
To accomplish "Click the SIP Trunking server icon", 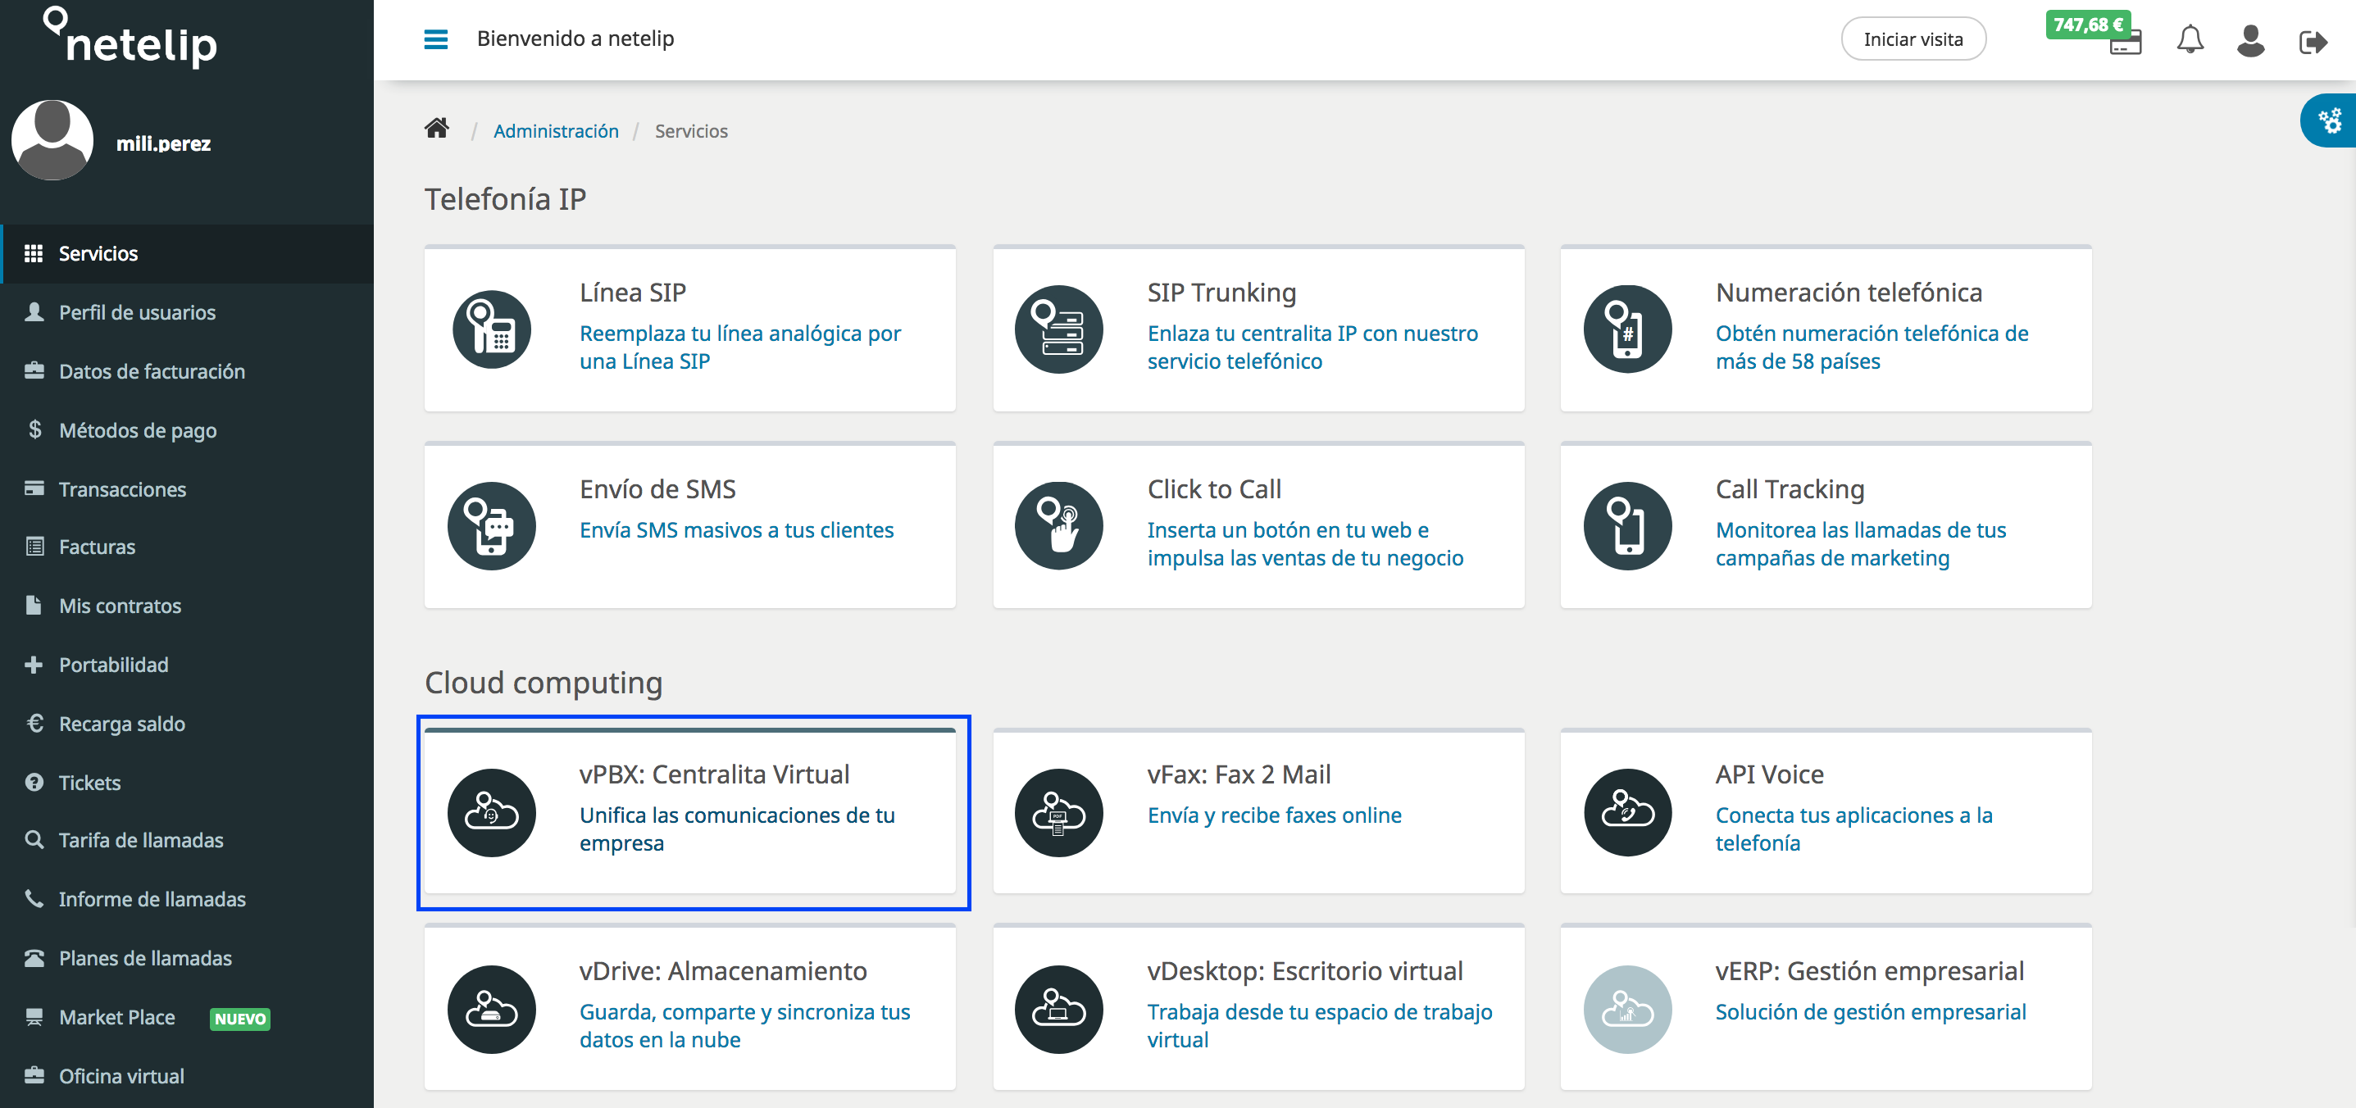I will click(1058, 329).
